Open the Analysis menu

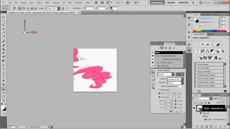pos(56,3)
